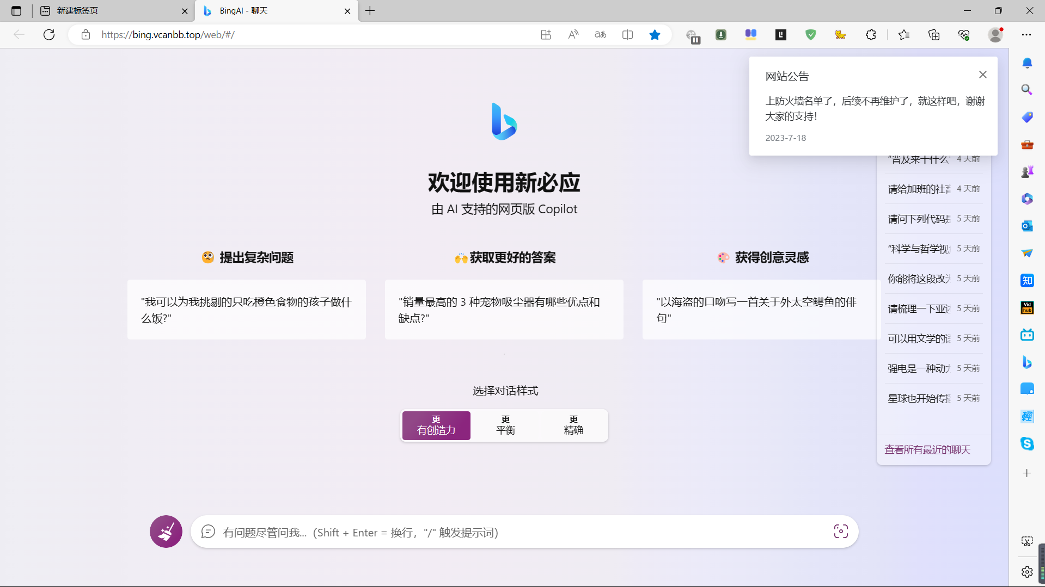Close the 网站公告 announcement
This screenshot has width=1045, height=587.
point(983,75)
